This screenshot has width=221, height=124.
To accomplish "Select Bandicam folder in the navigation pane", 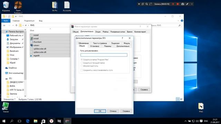I will pos(14,51).
